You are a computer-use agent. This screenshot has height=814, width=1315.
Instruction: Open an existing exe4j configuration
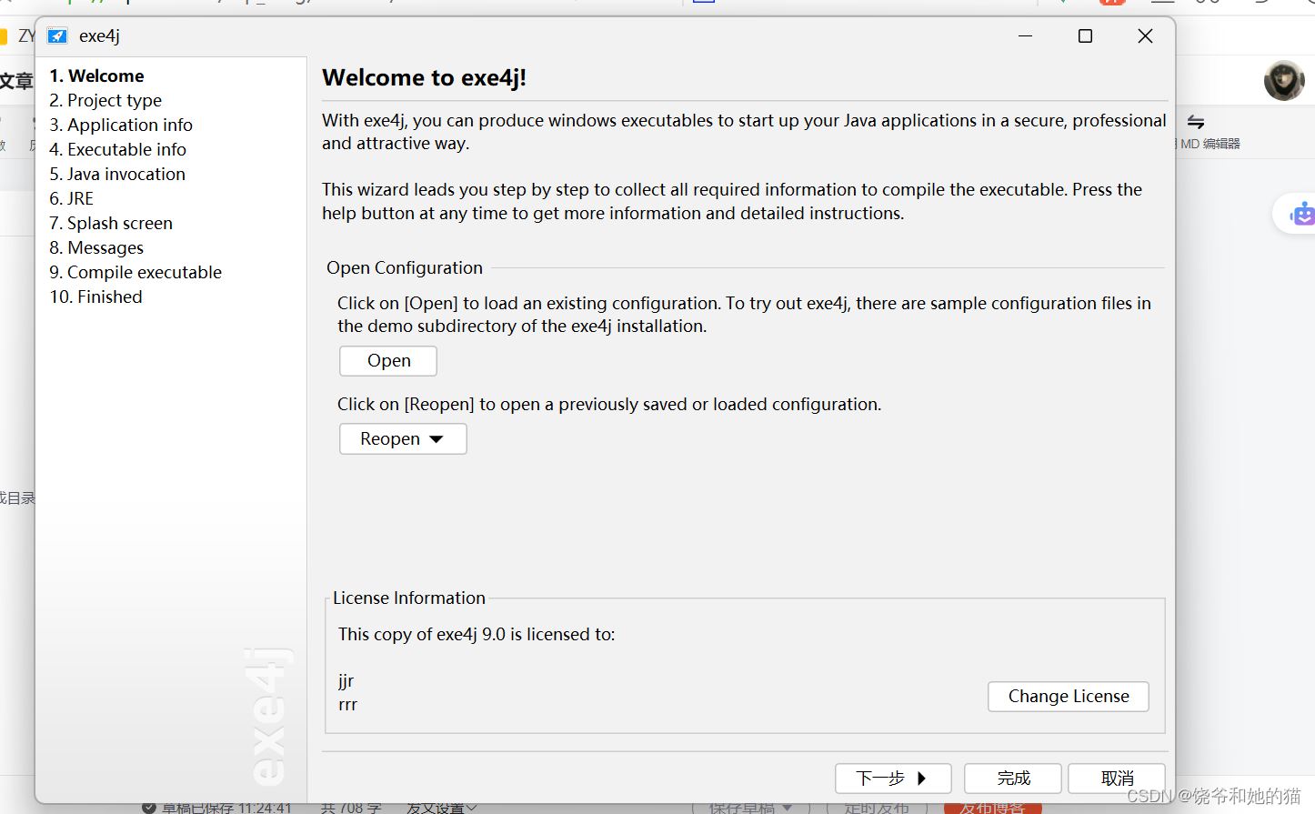click(388, 361)
